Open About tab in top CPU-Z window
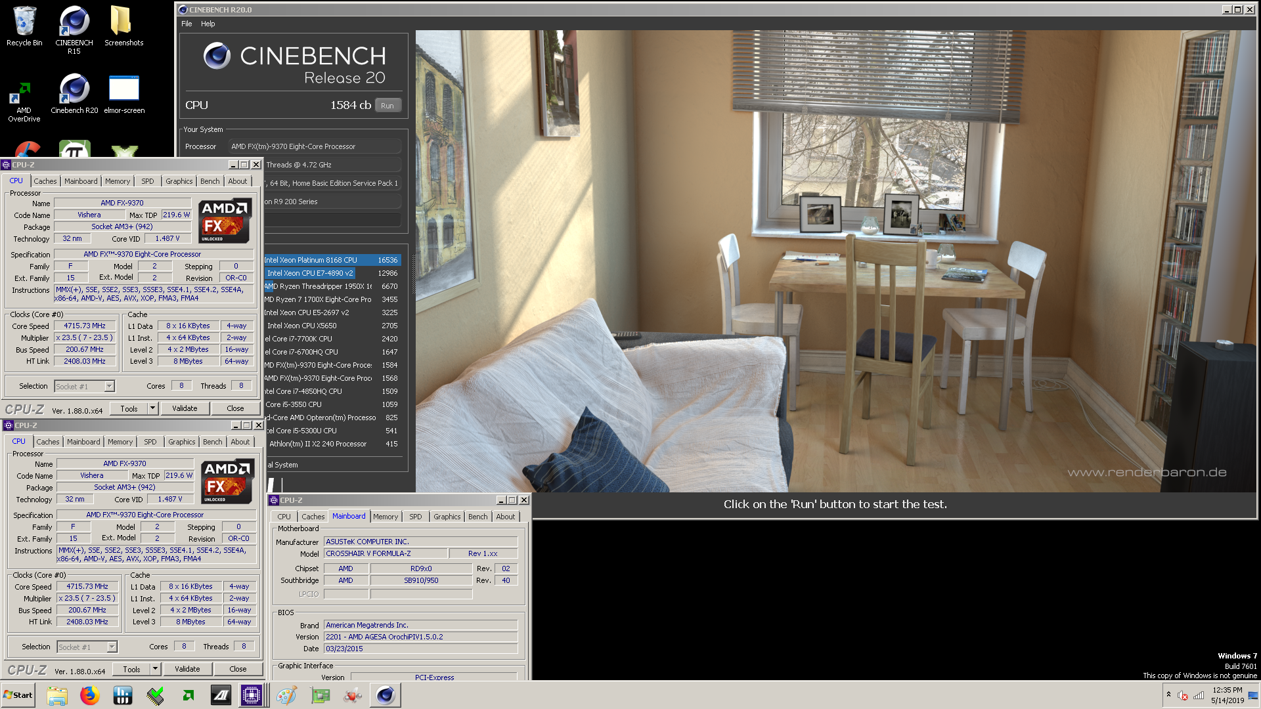 coord(238,181)
